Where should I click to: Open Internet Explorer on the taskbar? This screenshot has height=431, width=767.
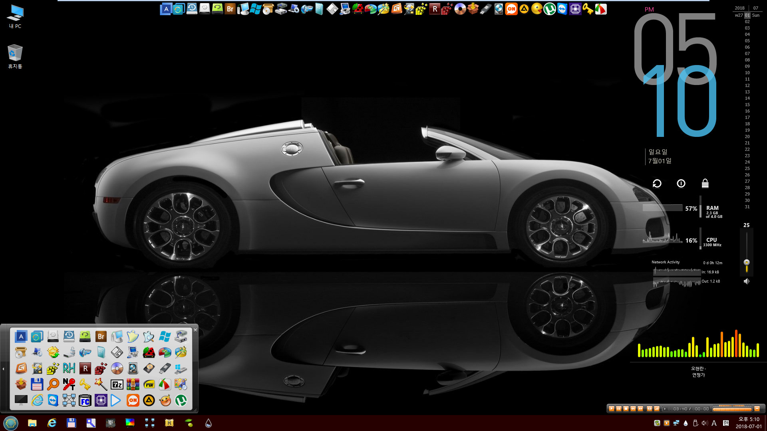click(x=52, y=423)
